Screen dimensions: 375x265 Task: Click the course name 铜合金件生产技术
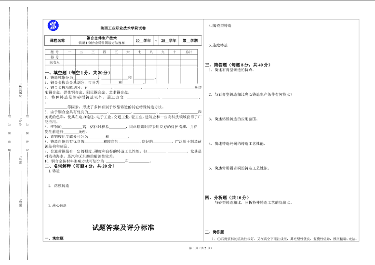click(102, 38)
